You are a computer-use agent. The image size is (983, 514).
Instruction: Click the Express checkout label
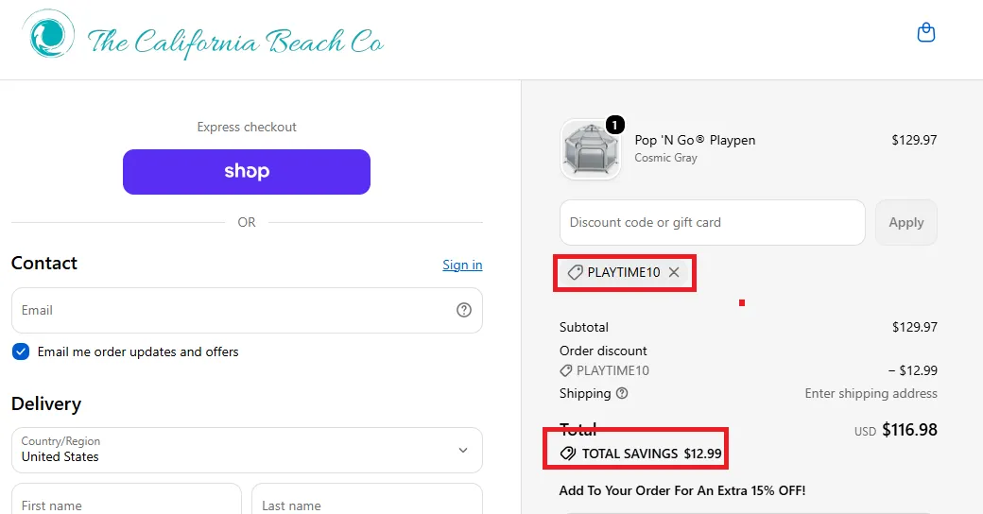pos(247,128)
